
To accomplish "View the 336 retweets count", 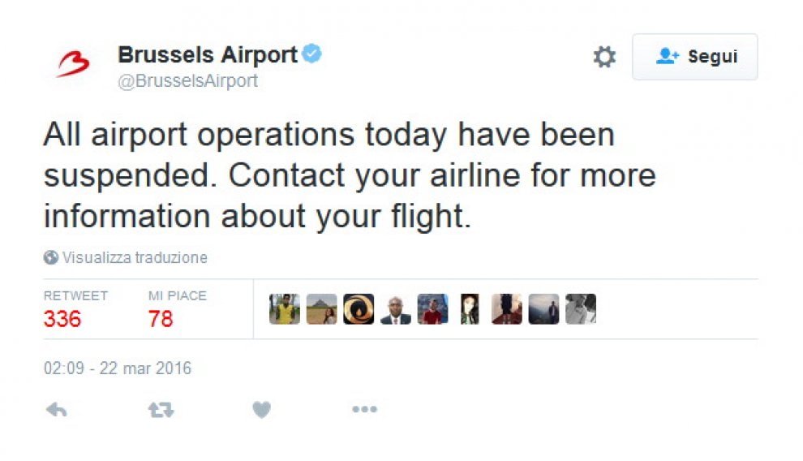I will [62, 319].
